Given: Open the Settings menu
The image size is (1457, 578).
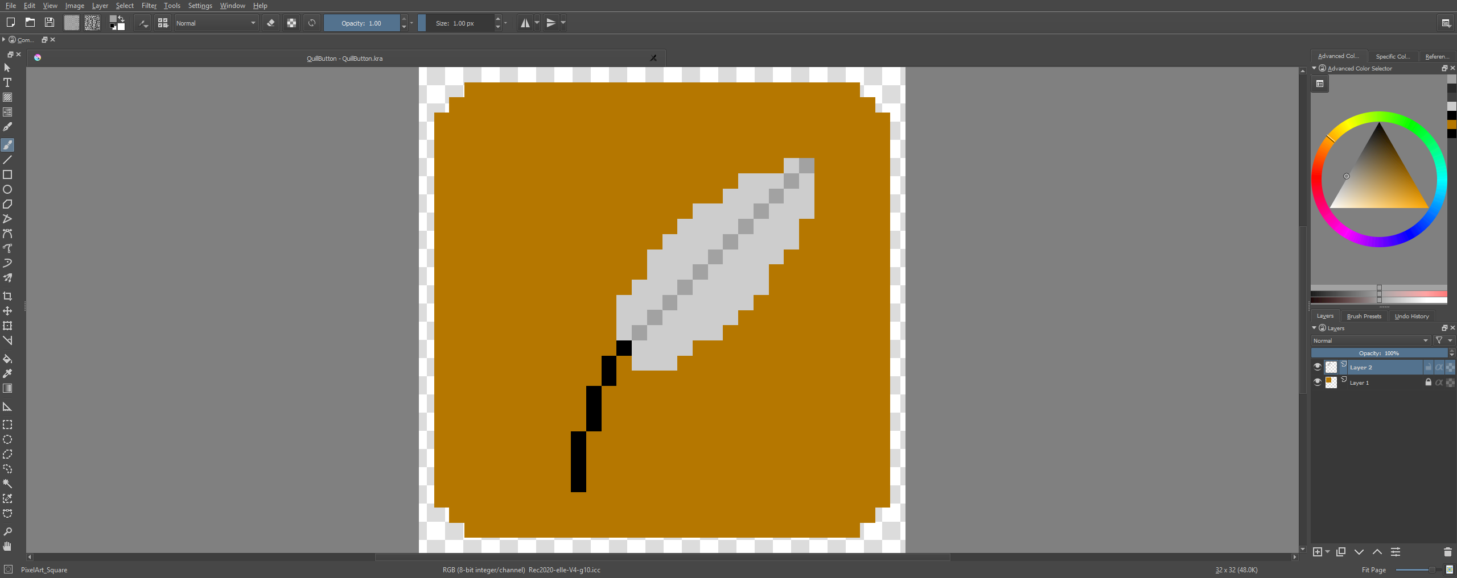Looking at the screenshot, I should coord(200,6).
